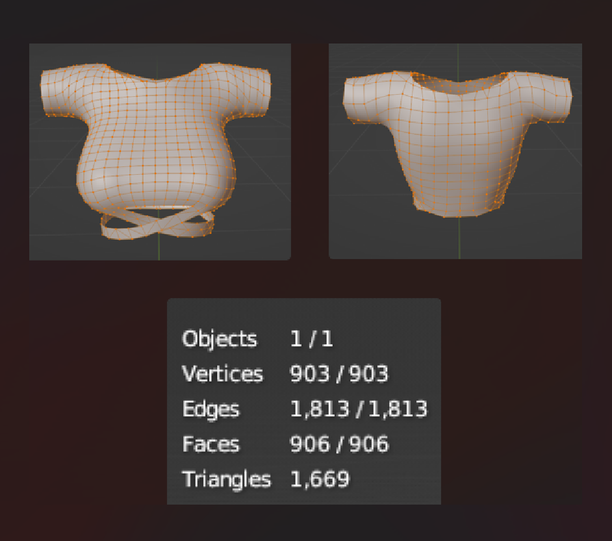Click the Edges label in statistics
Image resolution: width=612 pixels, height=541 pixels.
(x=210, y=410)
